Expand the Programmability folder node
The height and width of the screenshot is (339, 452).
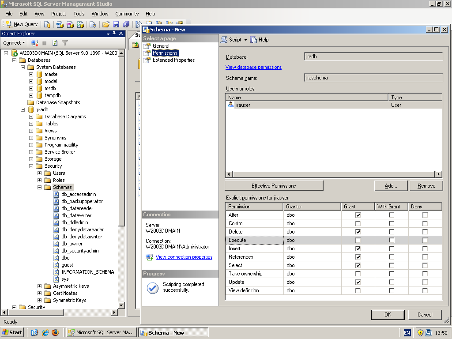[x=31, y=145]
